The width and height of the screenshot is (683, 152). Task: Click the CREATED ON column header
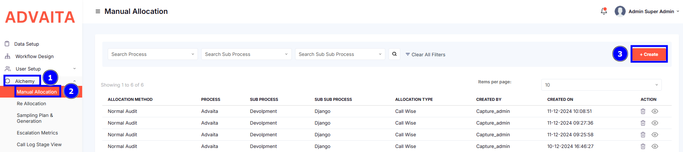point(560,99)
